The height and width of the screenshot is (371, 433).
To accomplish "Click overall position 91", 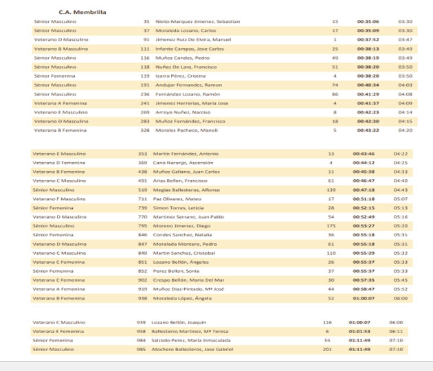I will (146, 40).
